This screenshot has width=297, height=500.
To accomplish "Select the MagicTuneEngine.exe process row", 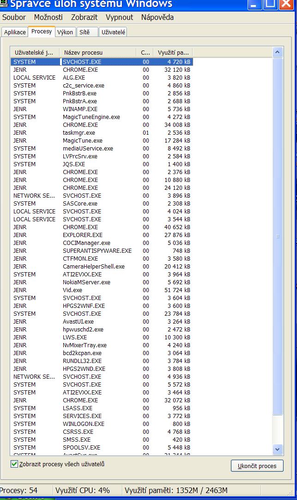I will (102, 117).
